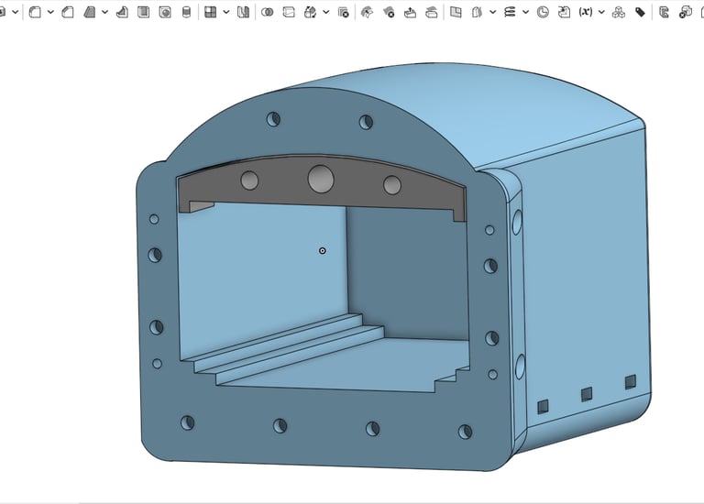
Task: Select the Sheet metal model tool
Action: pos(664,12)
